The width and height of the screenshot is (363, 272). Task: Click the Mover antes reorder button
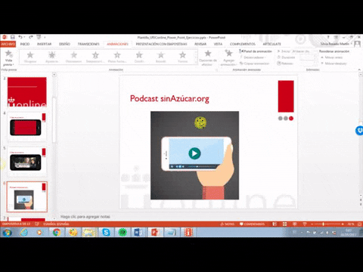tap(332, 57)
